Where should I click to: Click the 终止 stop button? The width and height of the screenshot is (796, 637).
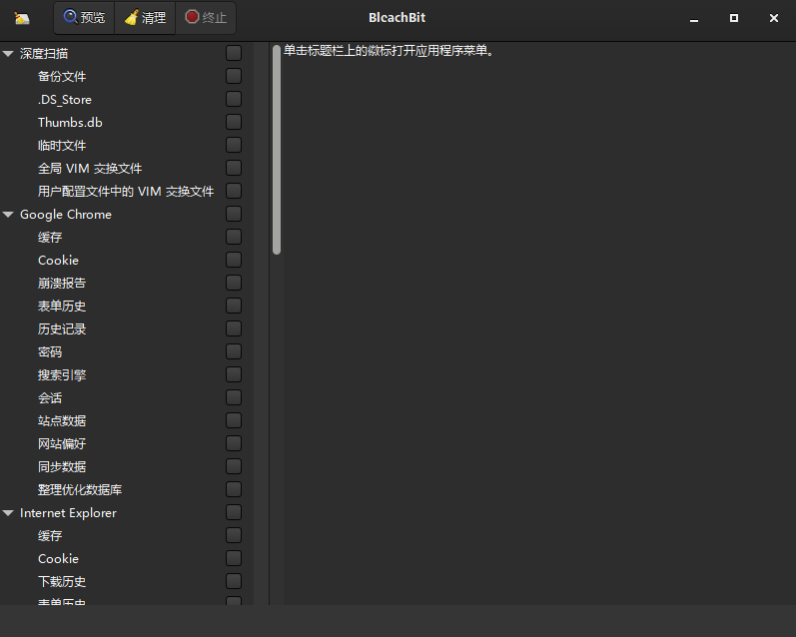pos(206,18)
